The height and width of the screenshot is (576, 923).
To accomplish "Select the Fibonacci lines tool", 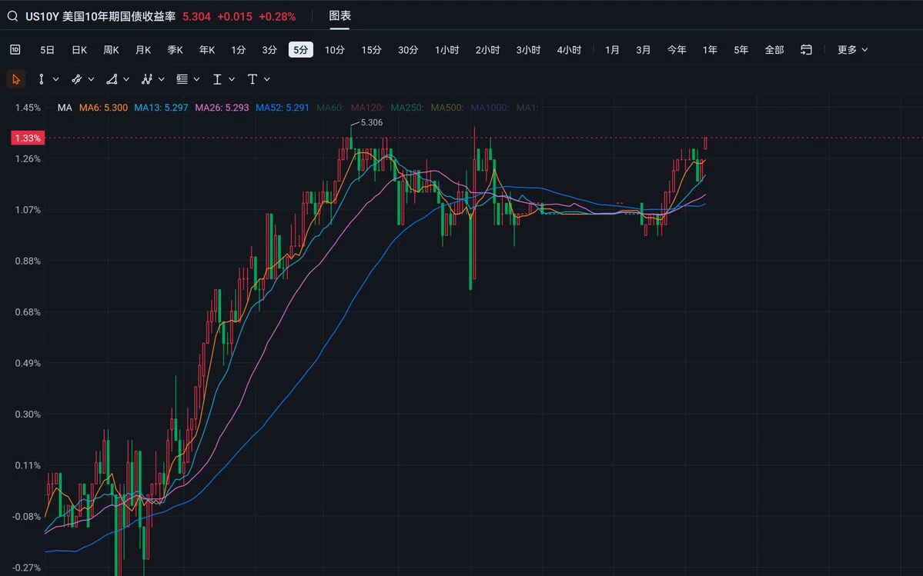I will [x=182, y=79].
